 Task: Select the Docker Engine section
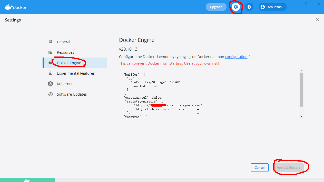[x=75, y=63]
